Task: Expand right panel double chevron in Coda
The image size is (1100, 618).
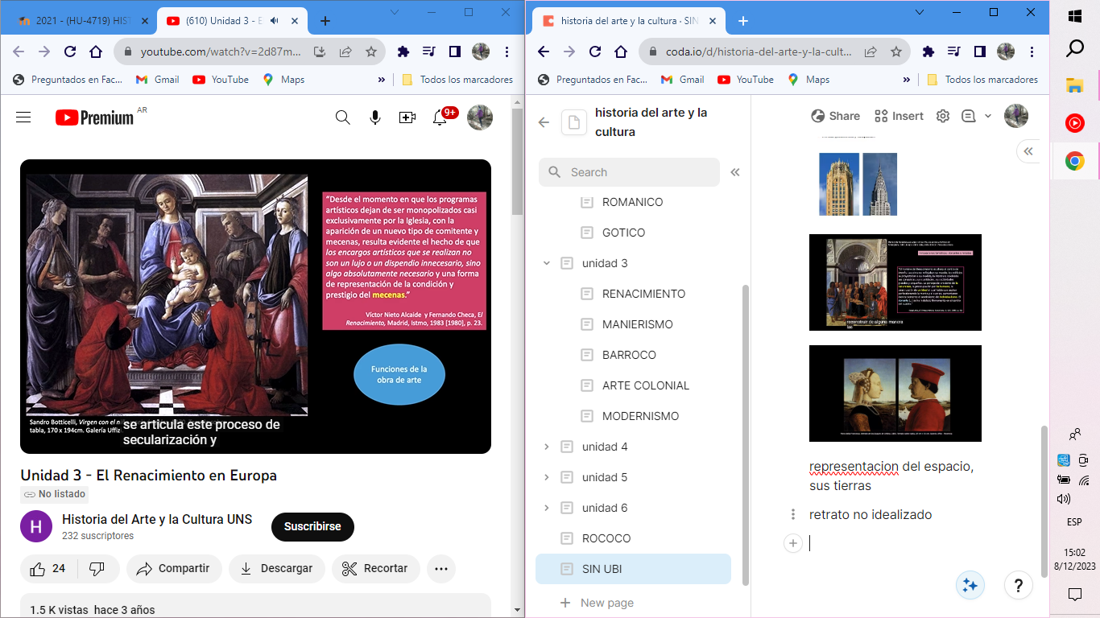Action: tap(1028, 151)
